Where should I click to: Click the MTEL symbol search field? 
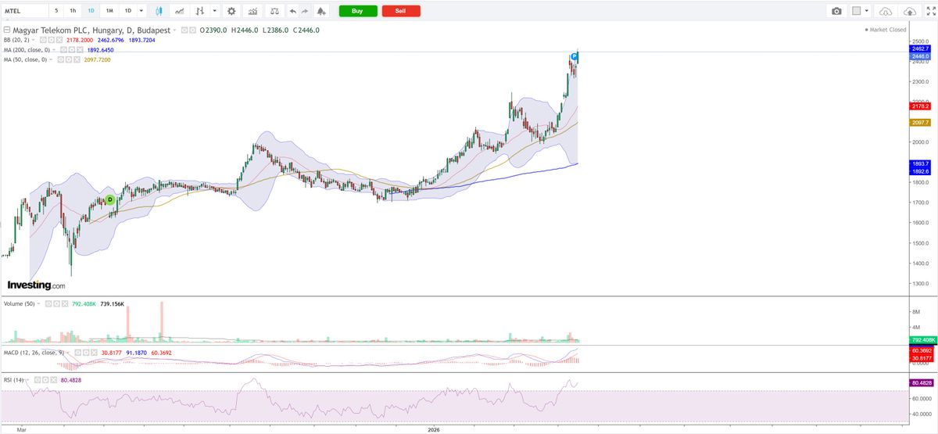click(23, 11)
